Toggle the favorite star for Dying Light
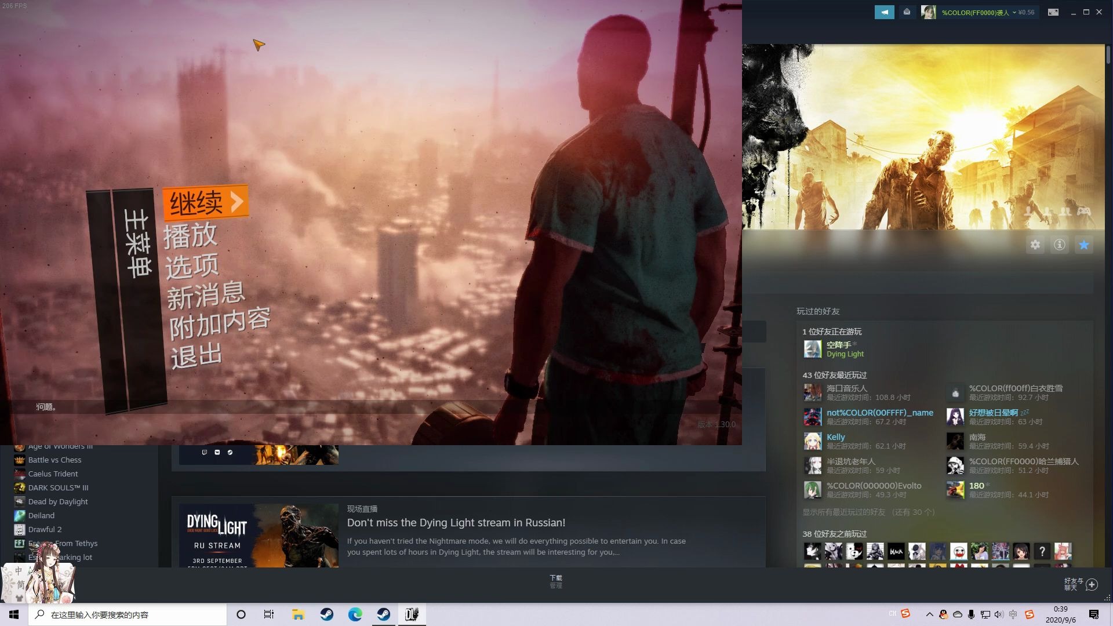 tap(1083, 245)
